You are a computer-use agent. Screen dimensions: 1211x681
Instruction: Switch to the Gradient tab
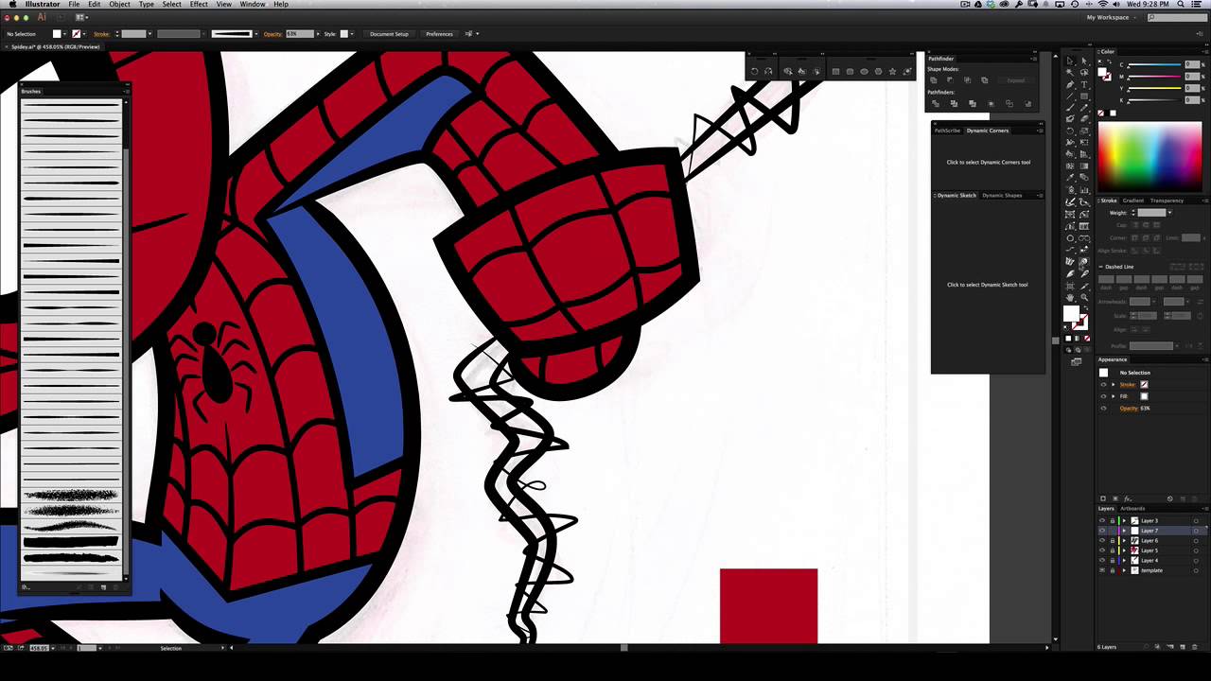pos(1132,201)
